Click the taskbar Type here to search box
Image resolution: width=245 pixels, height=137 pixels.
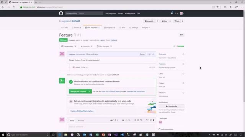(x=28, y=135)
